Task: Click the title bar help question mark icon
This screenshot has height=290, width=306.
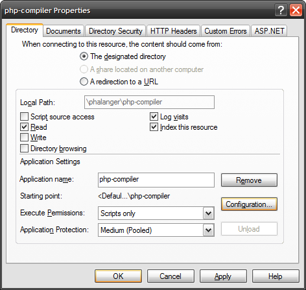Action: tap(281, 10)
